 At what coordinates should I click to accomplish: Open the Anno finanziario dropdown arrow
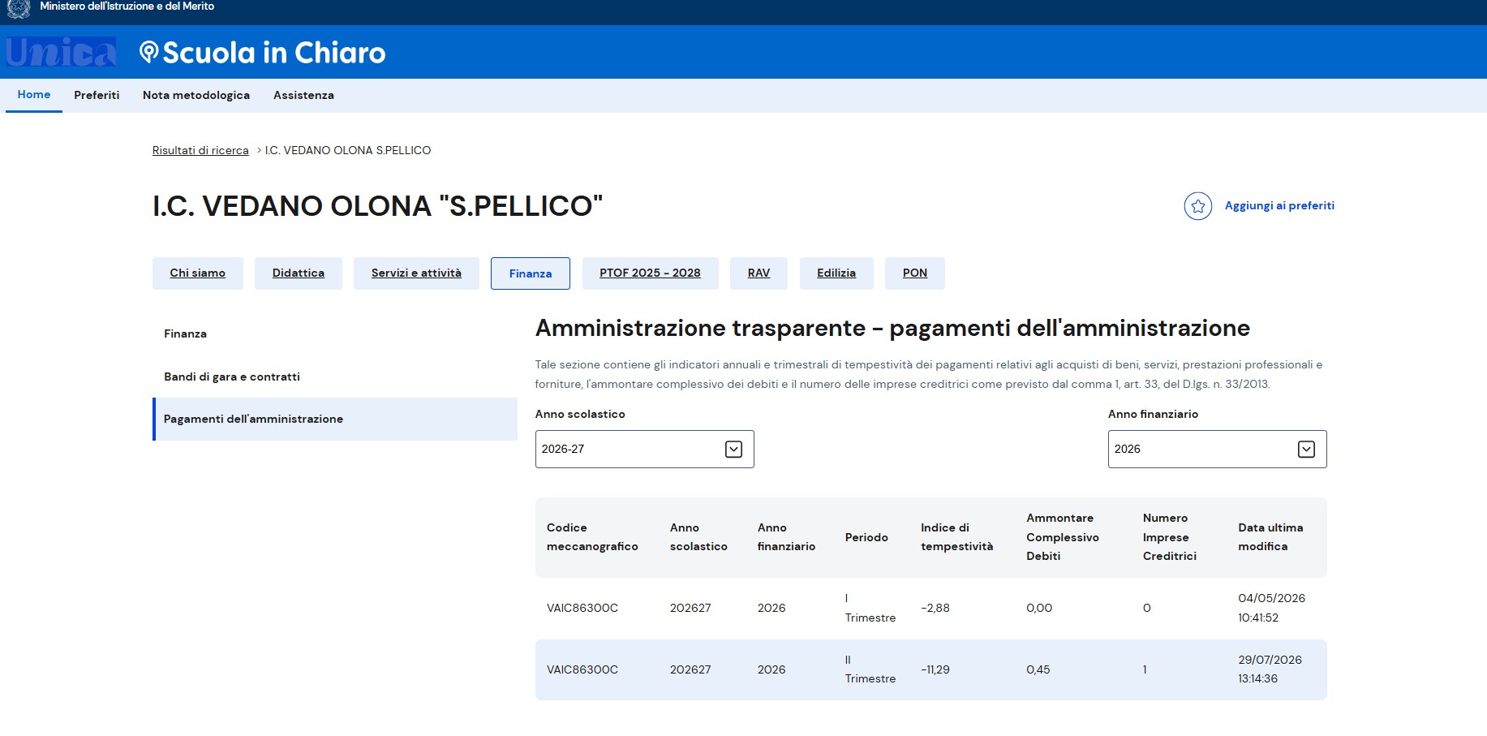click(1306, 450)
